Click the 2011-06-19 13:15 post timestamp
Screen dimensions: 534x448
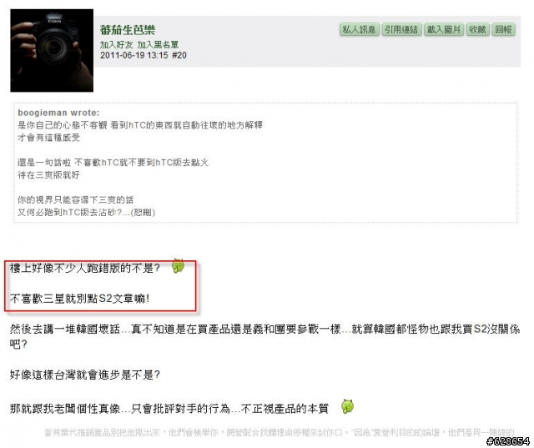pyautogui.click(x=133, y=55)
